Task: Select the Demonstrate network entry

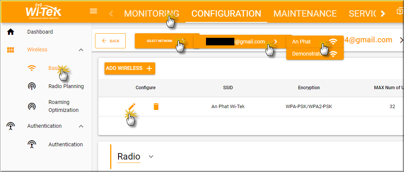Action: tap(315, 54)
